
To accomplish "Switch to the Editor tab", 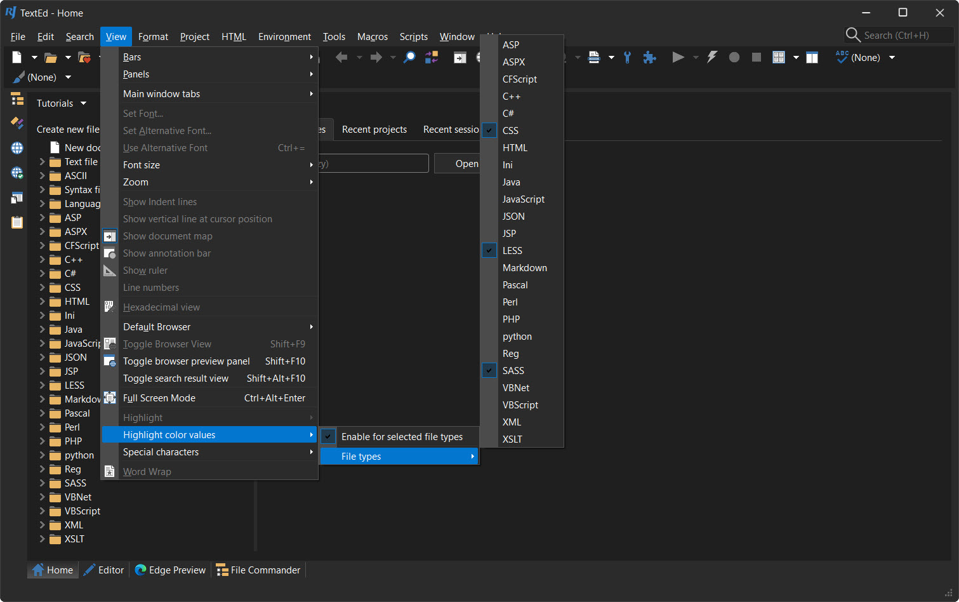I will point(104,570).
